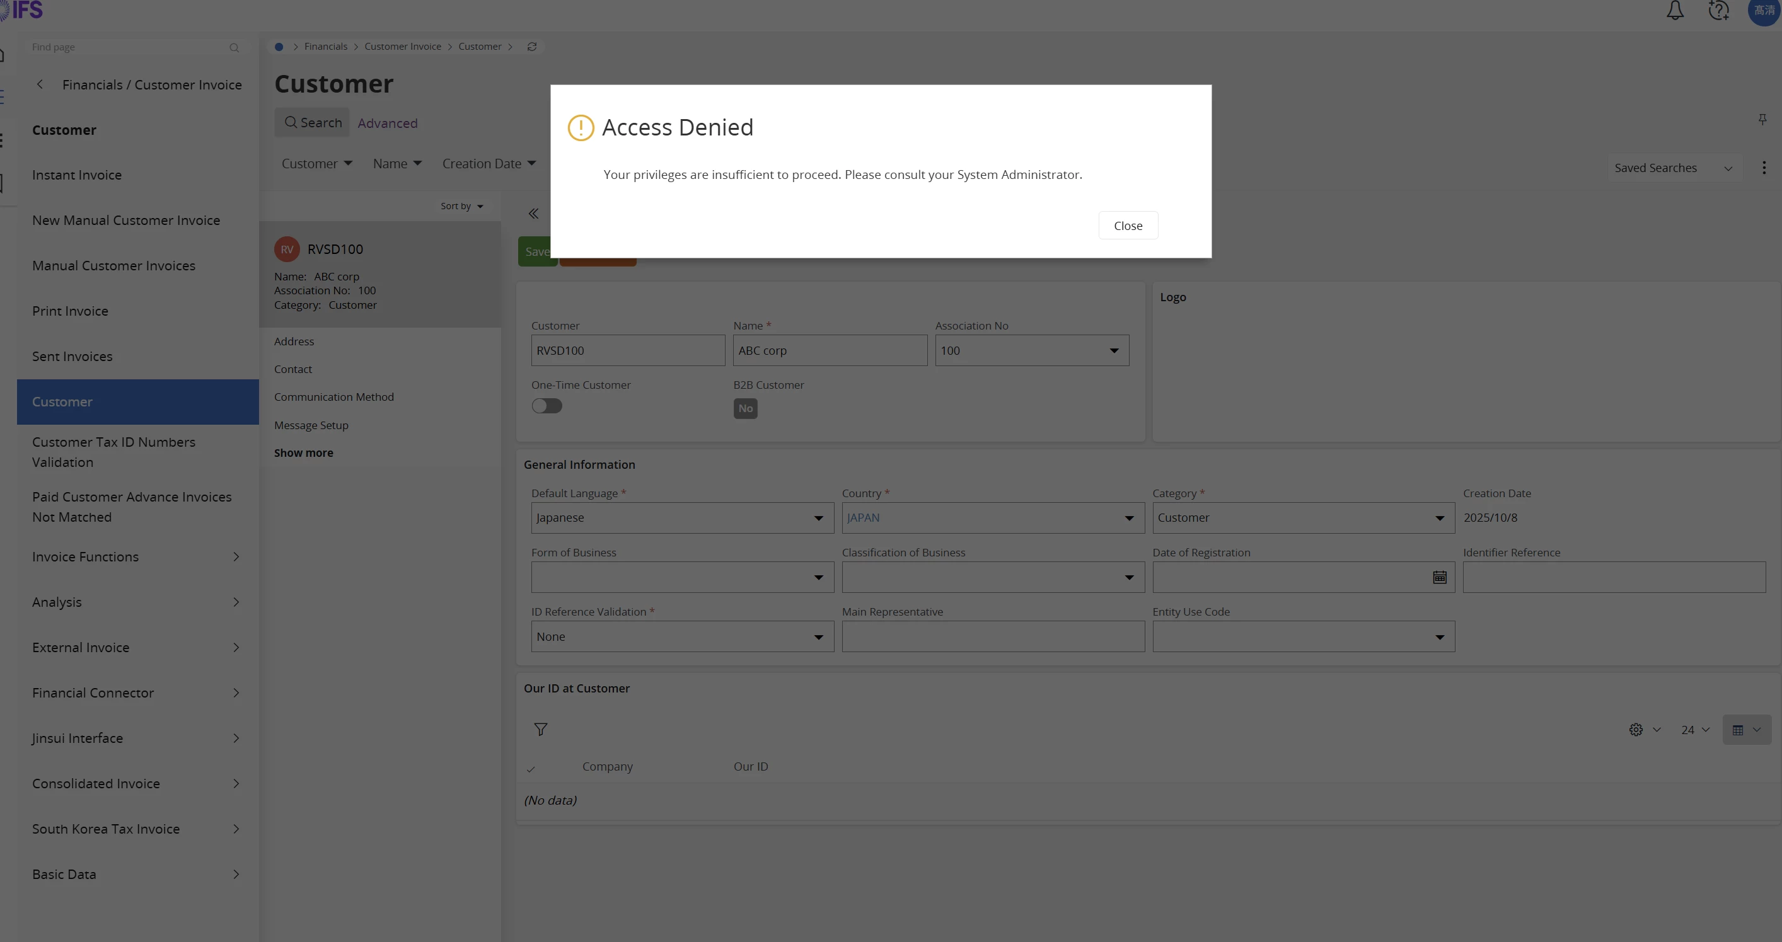This screenshot has height=942, width=1782.
Task: Open the Sort by dropdown
Action: 462,206
